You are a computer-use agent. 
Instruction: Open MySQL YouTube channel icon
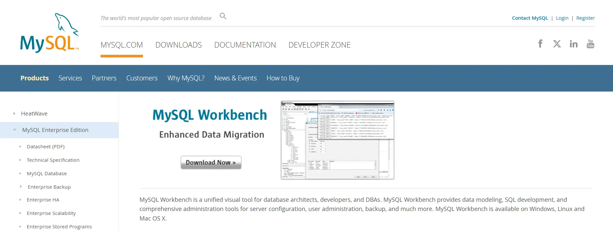[x=590, y=44]
